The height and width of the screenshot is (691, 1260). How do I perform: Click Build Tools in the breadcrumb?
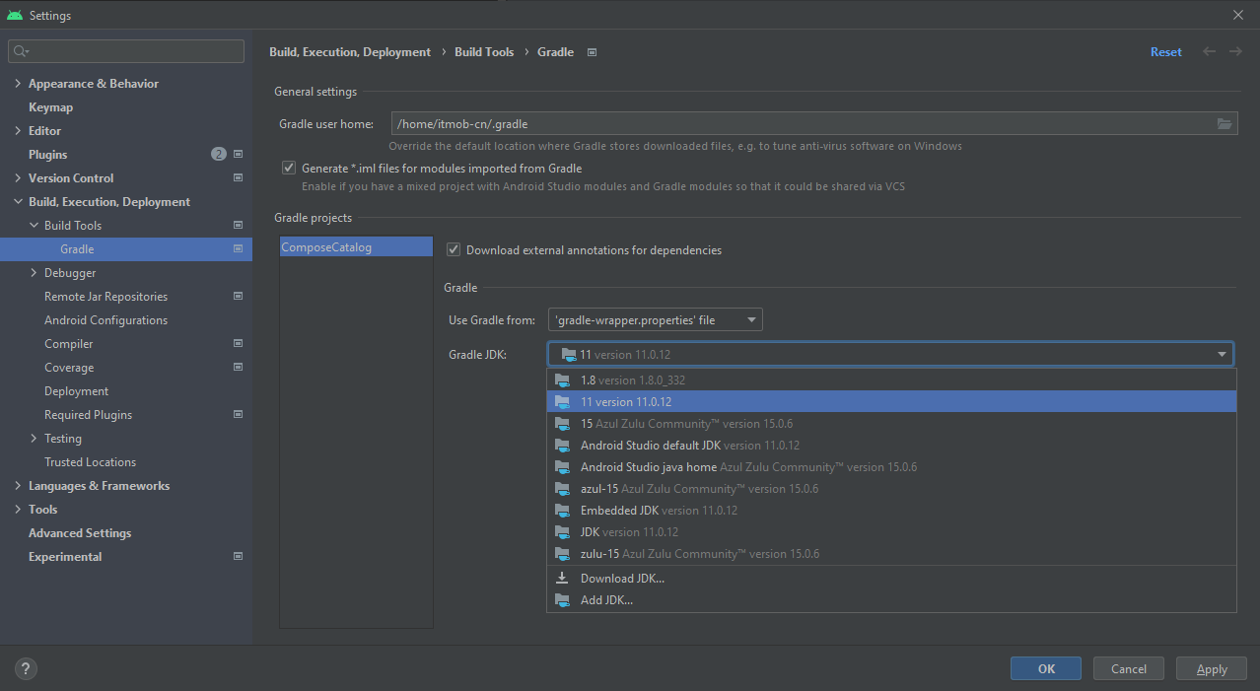[484, 52]
